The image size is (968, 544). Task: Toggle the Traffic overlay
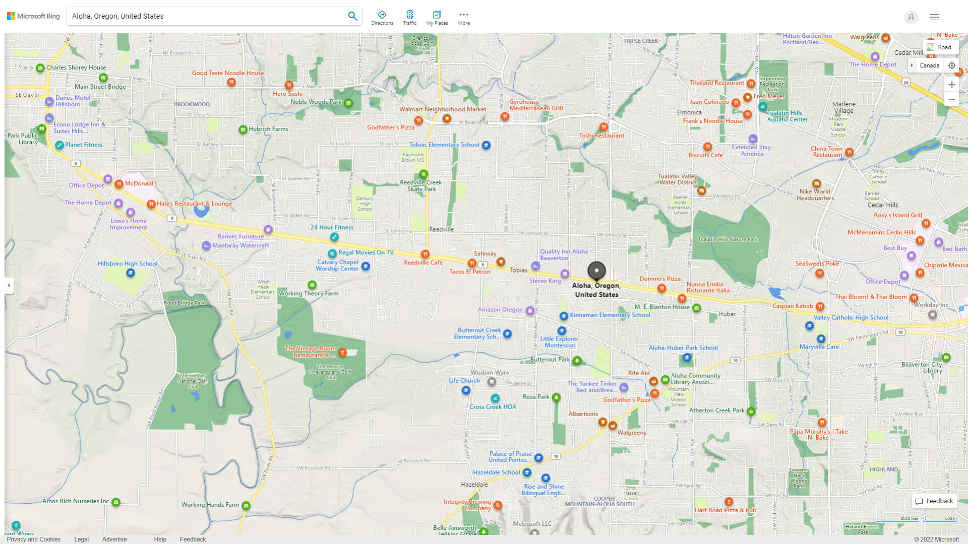(x=409, y=16)
